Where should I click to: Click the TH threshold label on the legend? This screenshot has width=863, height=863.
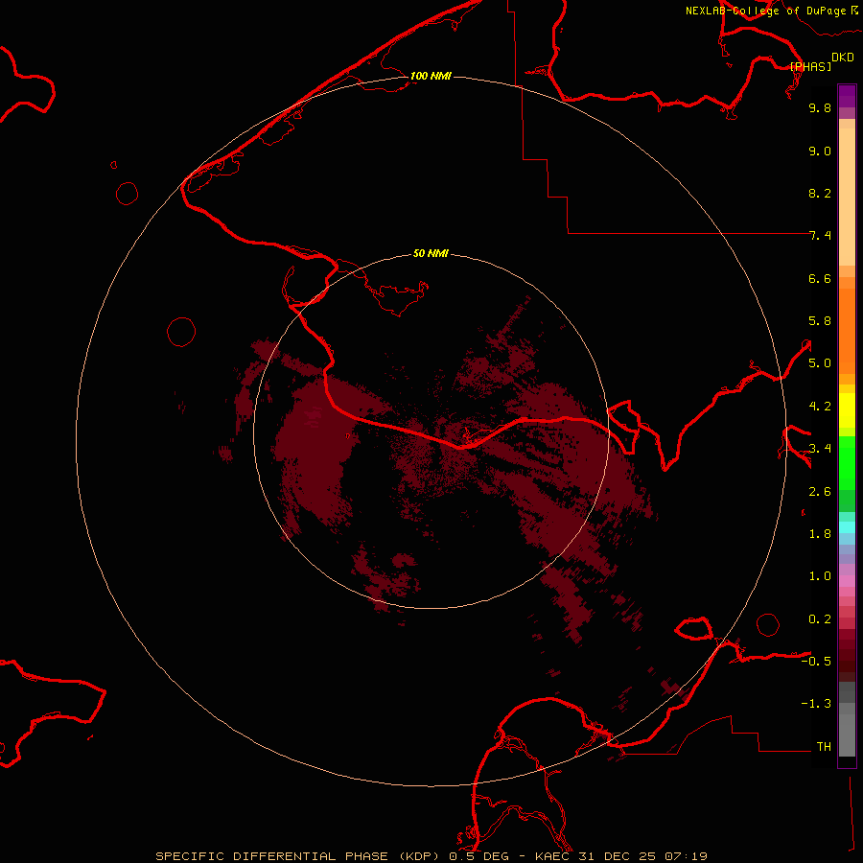click(x=823, y=747)
